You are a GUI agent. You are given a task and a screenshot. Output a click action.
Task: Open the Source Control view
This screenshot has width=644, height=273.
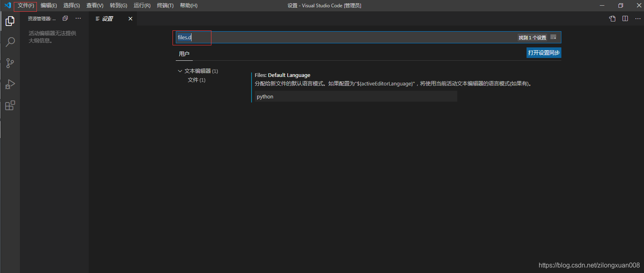click(10, 63)
